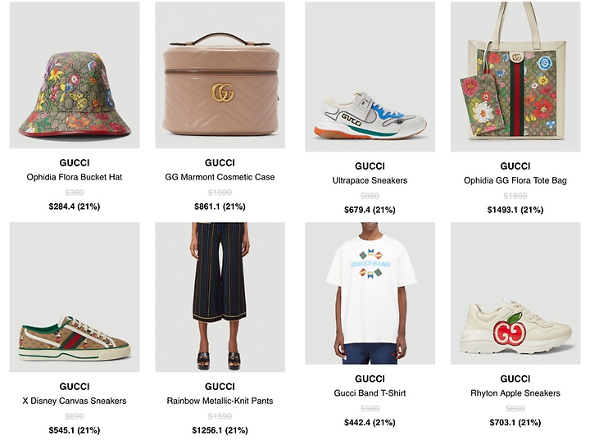Open the Rainbow Metallic-Knit Pants photo
Image resolution: width=590 pixels, height=440 pixels.
[x=220, y=297]
